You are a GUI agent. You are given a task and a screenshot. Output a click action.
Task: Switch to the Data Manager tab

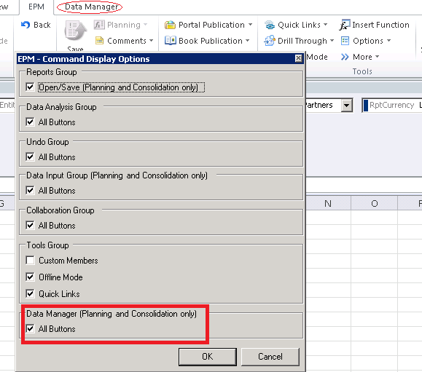point(91,7)
